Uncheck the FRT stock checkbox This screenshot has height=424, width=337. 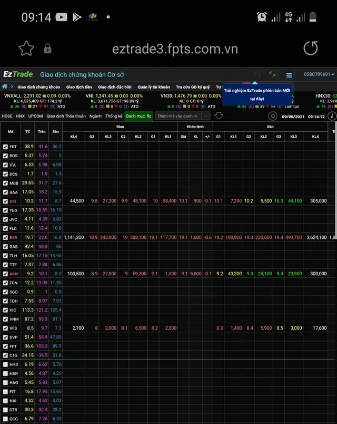coord(5,147)
